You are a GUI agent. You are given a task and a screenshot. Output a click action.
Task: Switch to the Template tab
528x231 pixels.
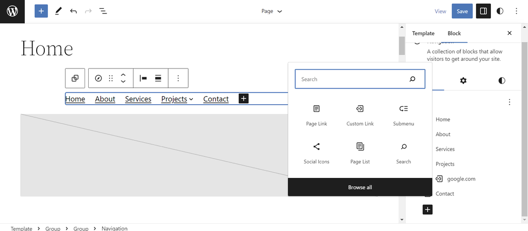423,33
